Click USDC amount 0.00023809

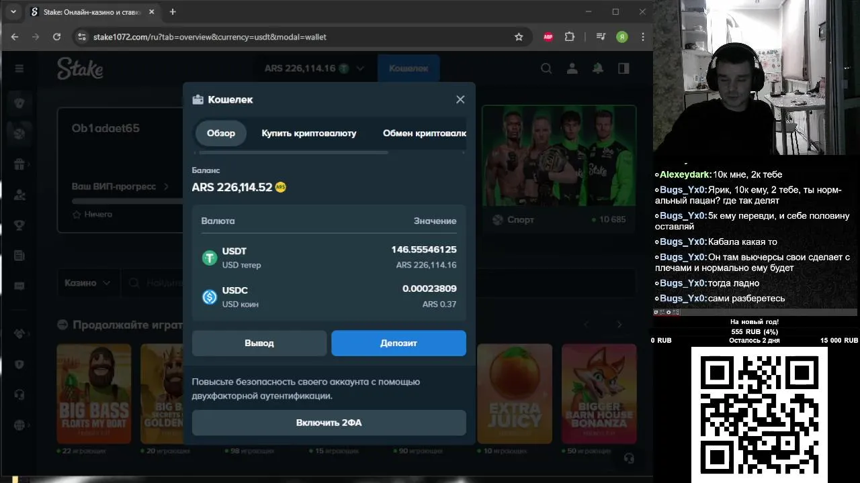pyautogui.click(x=429, y=288)
